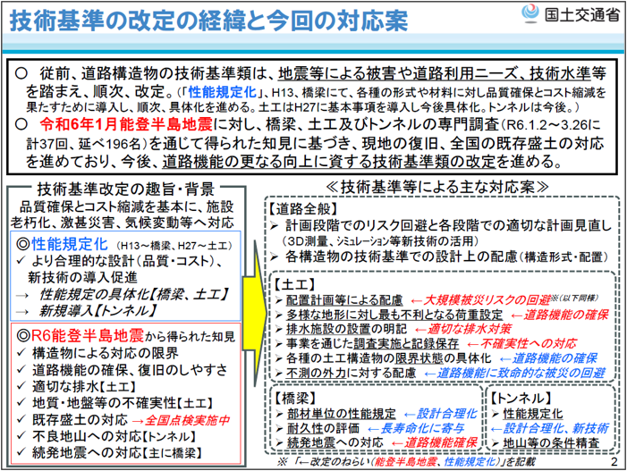Screen dimensions: 627x471
Task: Click the red text ←道路機能確保
Action: pos(435,442)
